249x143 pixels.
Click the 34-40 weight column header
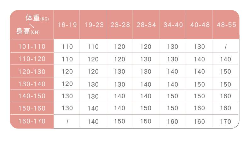(x=173, y=25)
